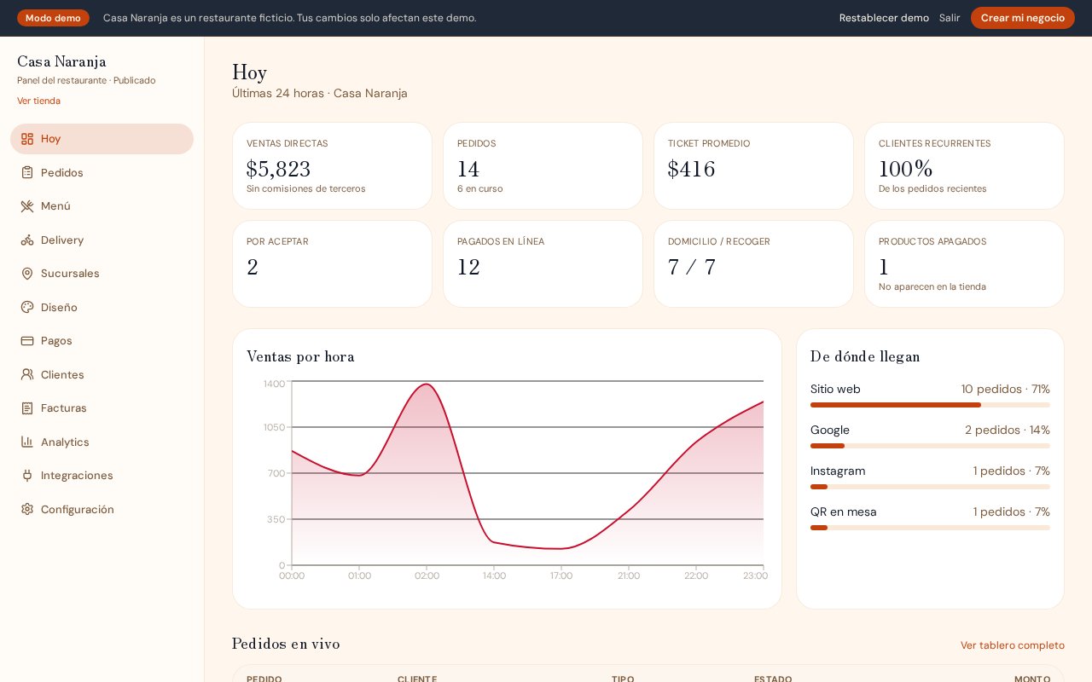Click the Pagados en línea card
Viewport: 1092px width, 682px height.
543,264
